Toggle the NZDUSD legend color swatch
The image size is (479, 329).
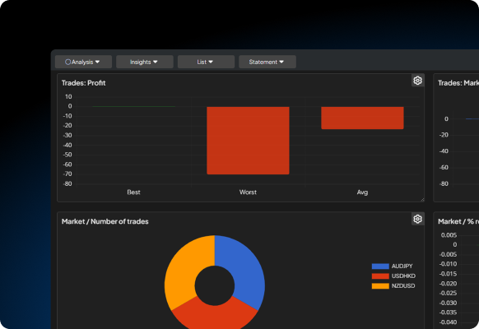[x=380, y=286]
